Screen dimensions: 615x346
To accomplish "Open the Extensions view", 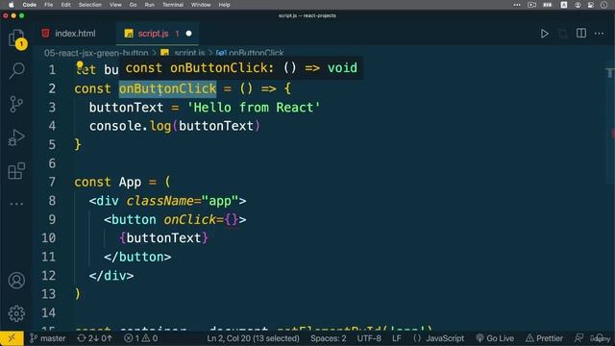I will 16,171.
